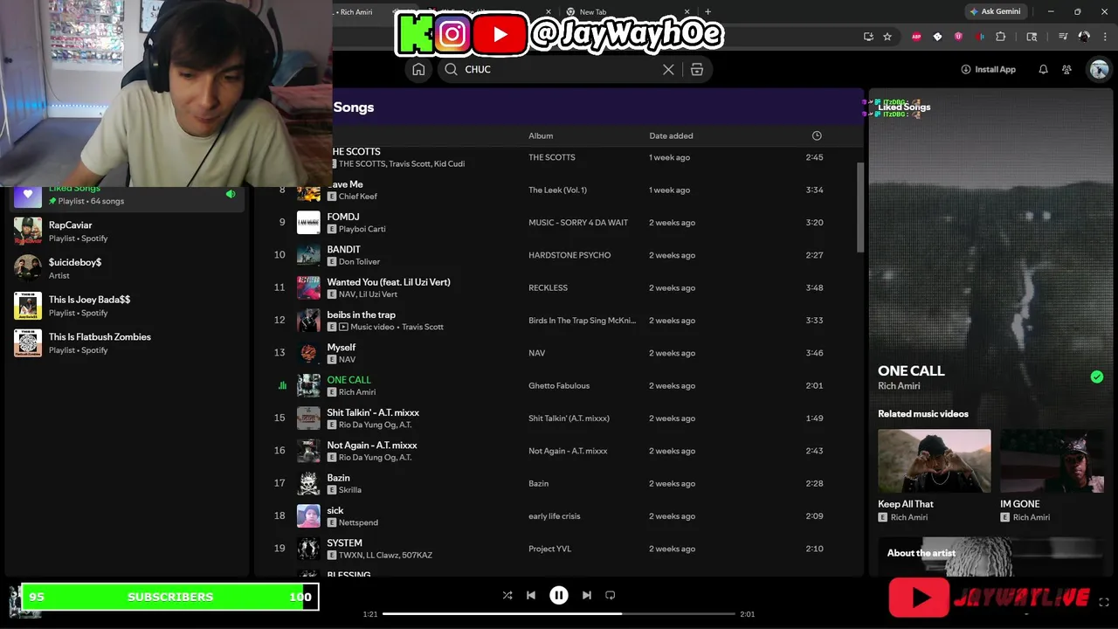
Task: Click Install App link
Action: click(x=988, y=69)
